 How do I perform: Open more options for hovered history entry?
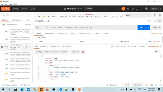coord(30,47)
